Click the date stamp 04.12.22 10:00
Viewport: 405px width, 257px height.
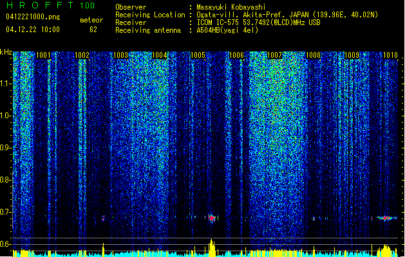click(33, 30)
